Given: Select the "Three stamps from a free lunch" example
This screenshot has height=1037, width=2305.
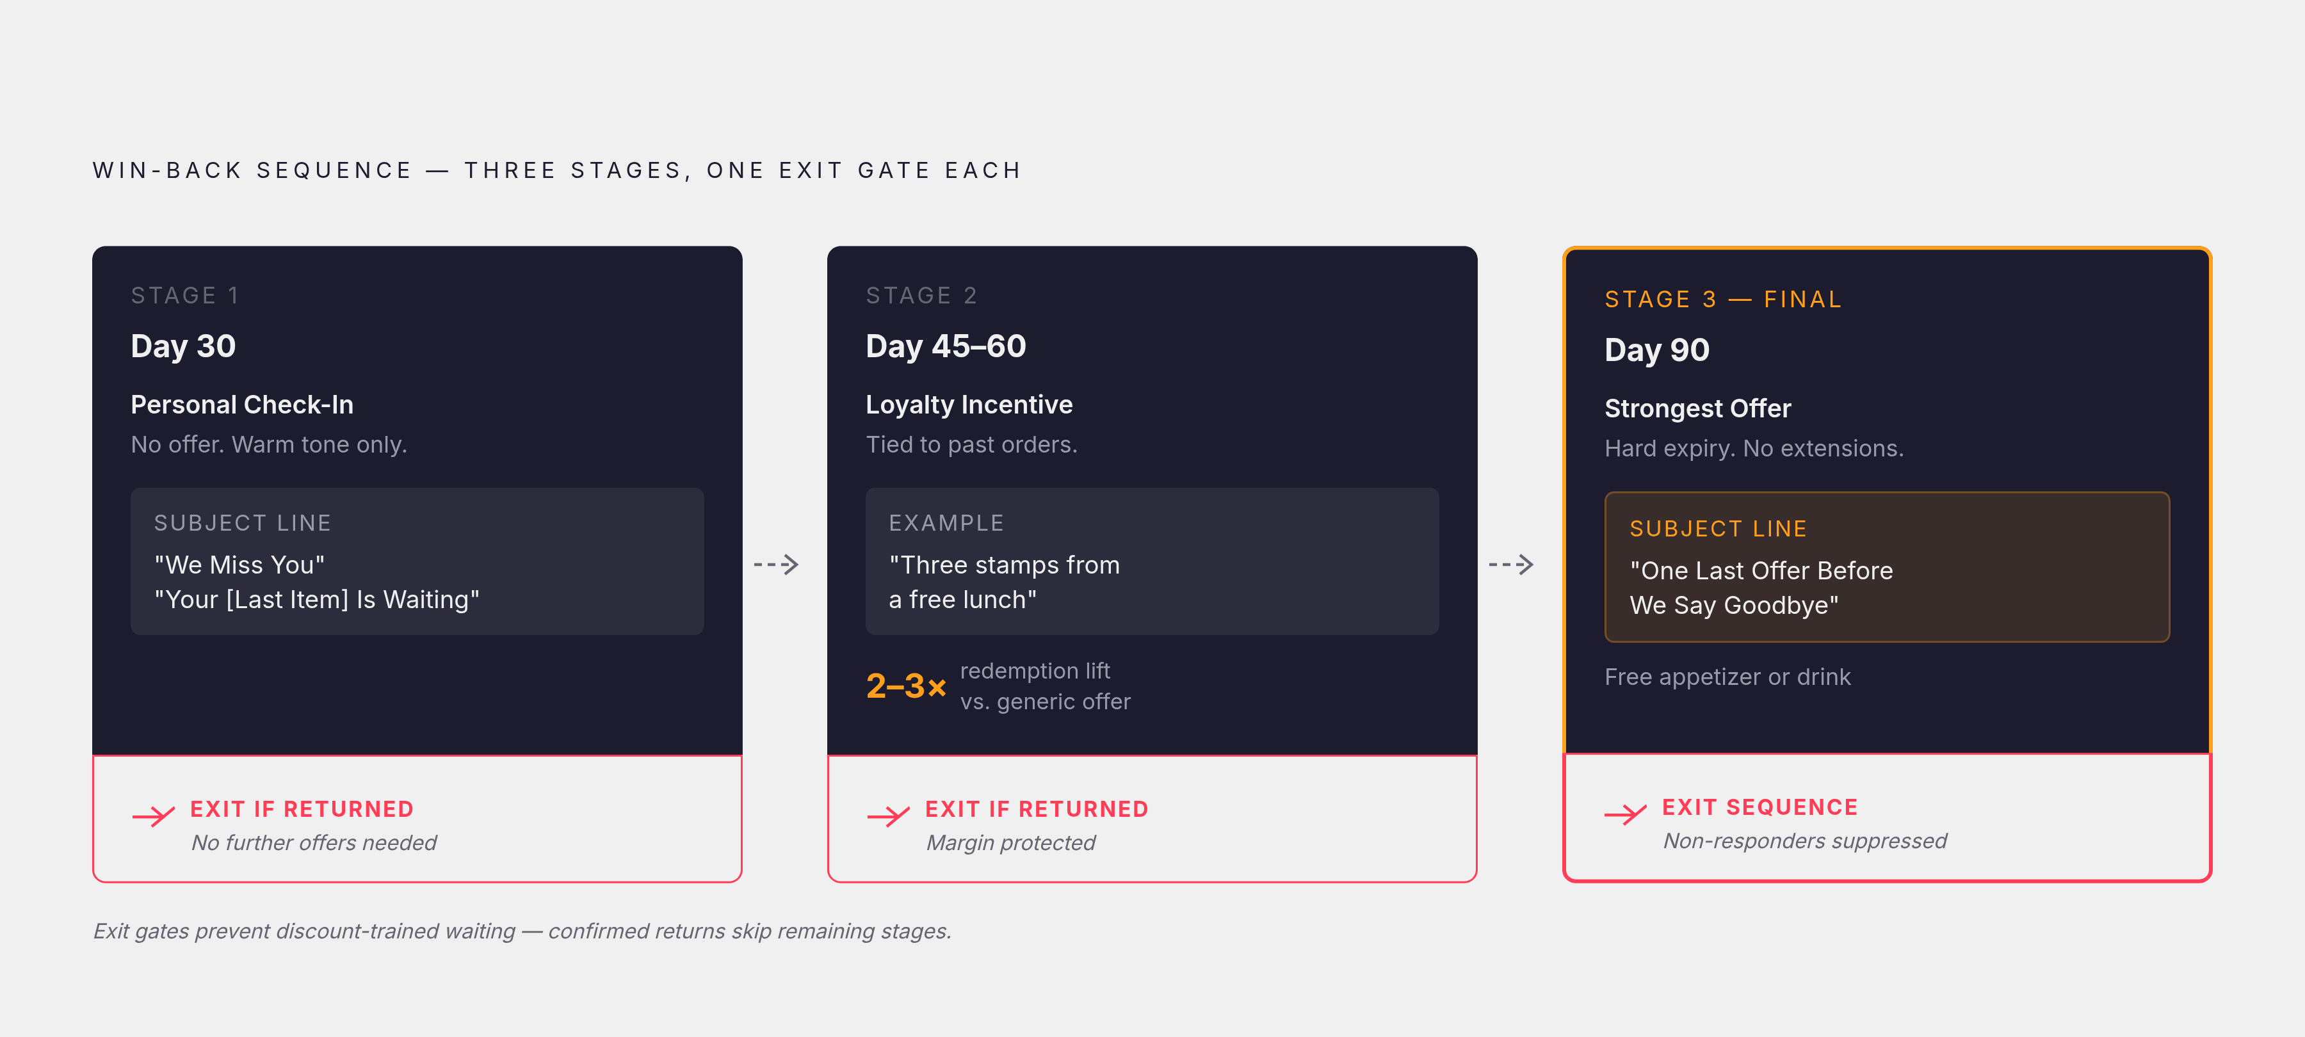Looking at the screenshot, I should (1152, 561).
